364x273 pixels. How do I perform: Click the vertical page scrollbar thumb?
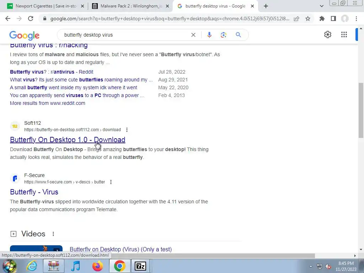click(x=361, y=110)
